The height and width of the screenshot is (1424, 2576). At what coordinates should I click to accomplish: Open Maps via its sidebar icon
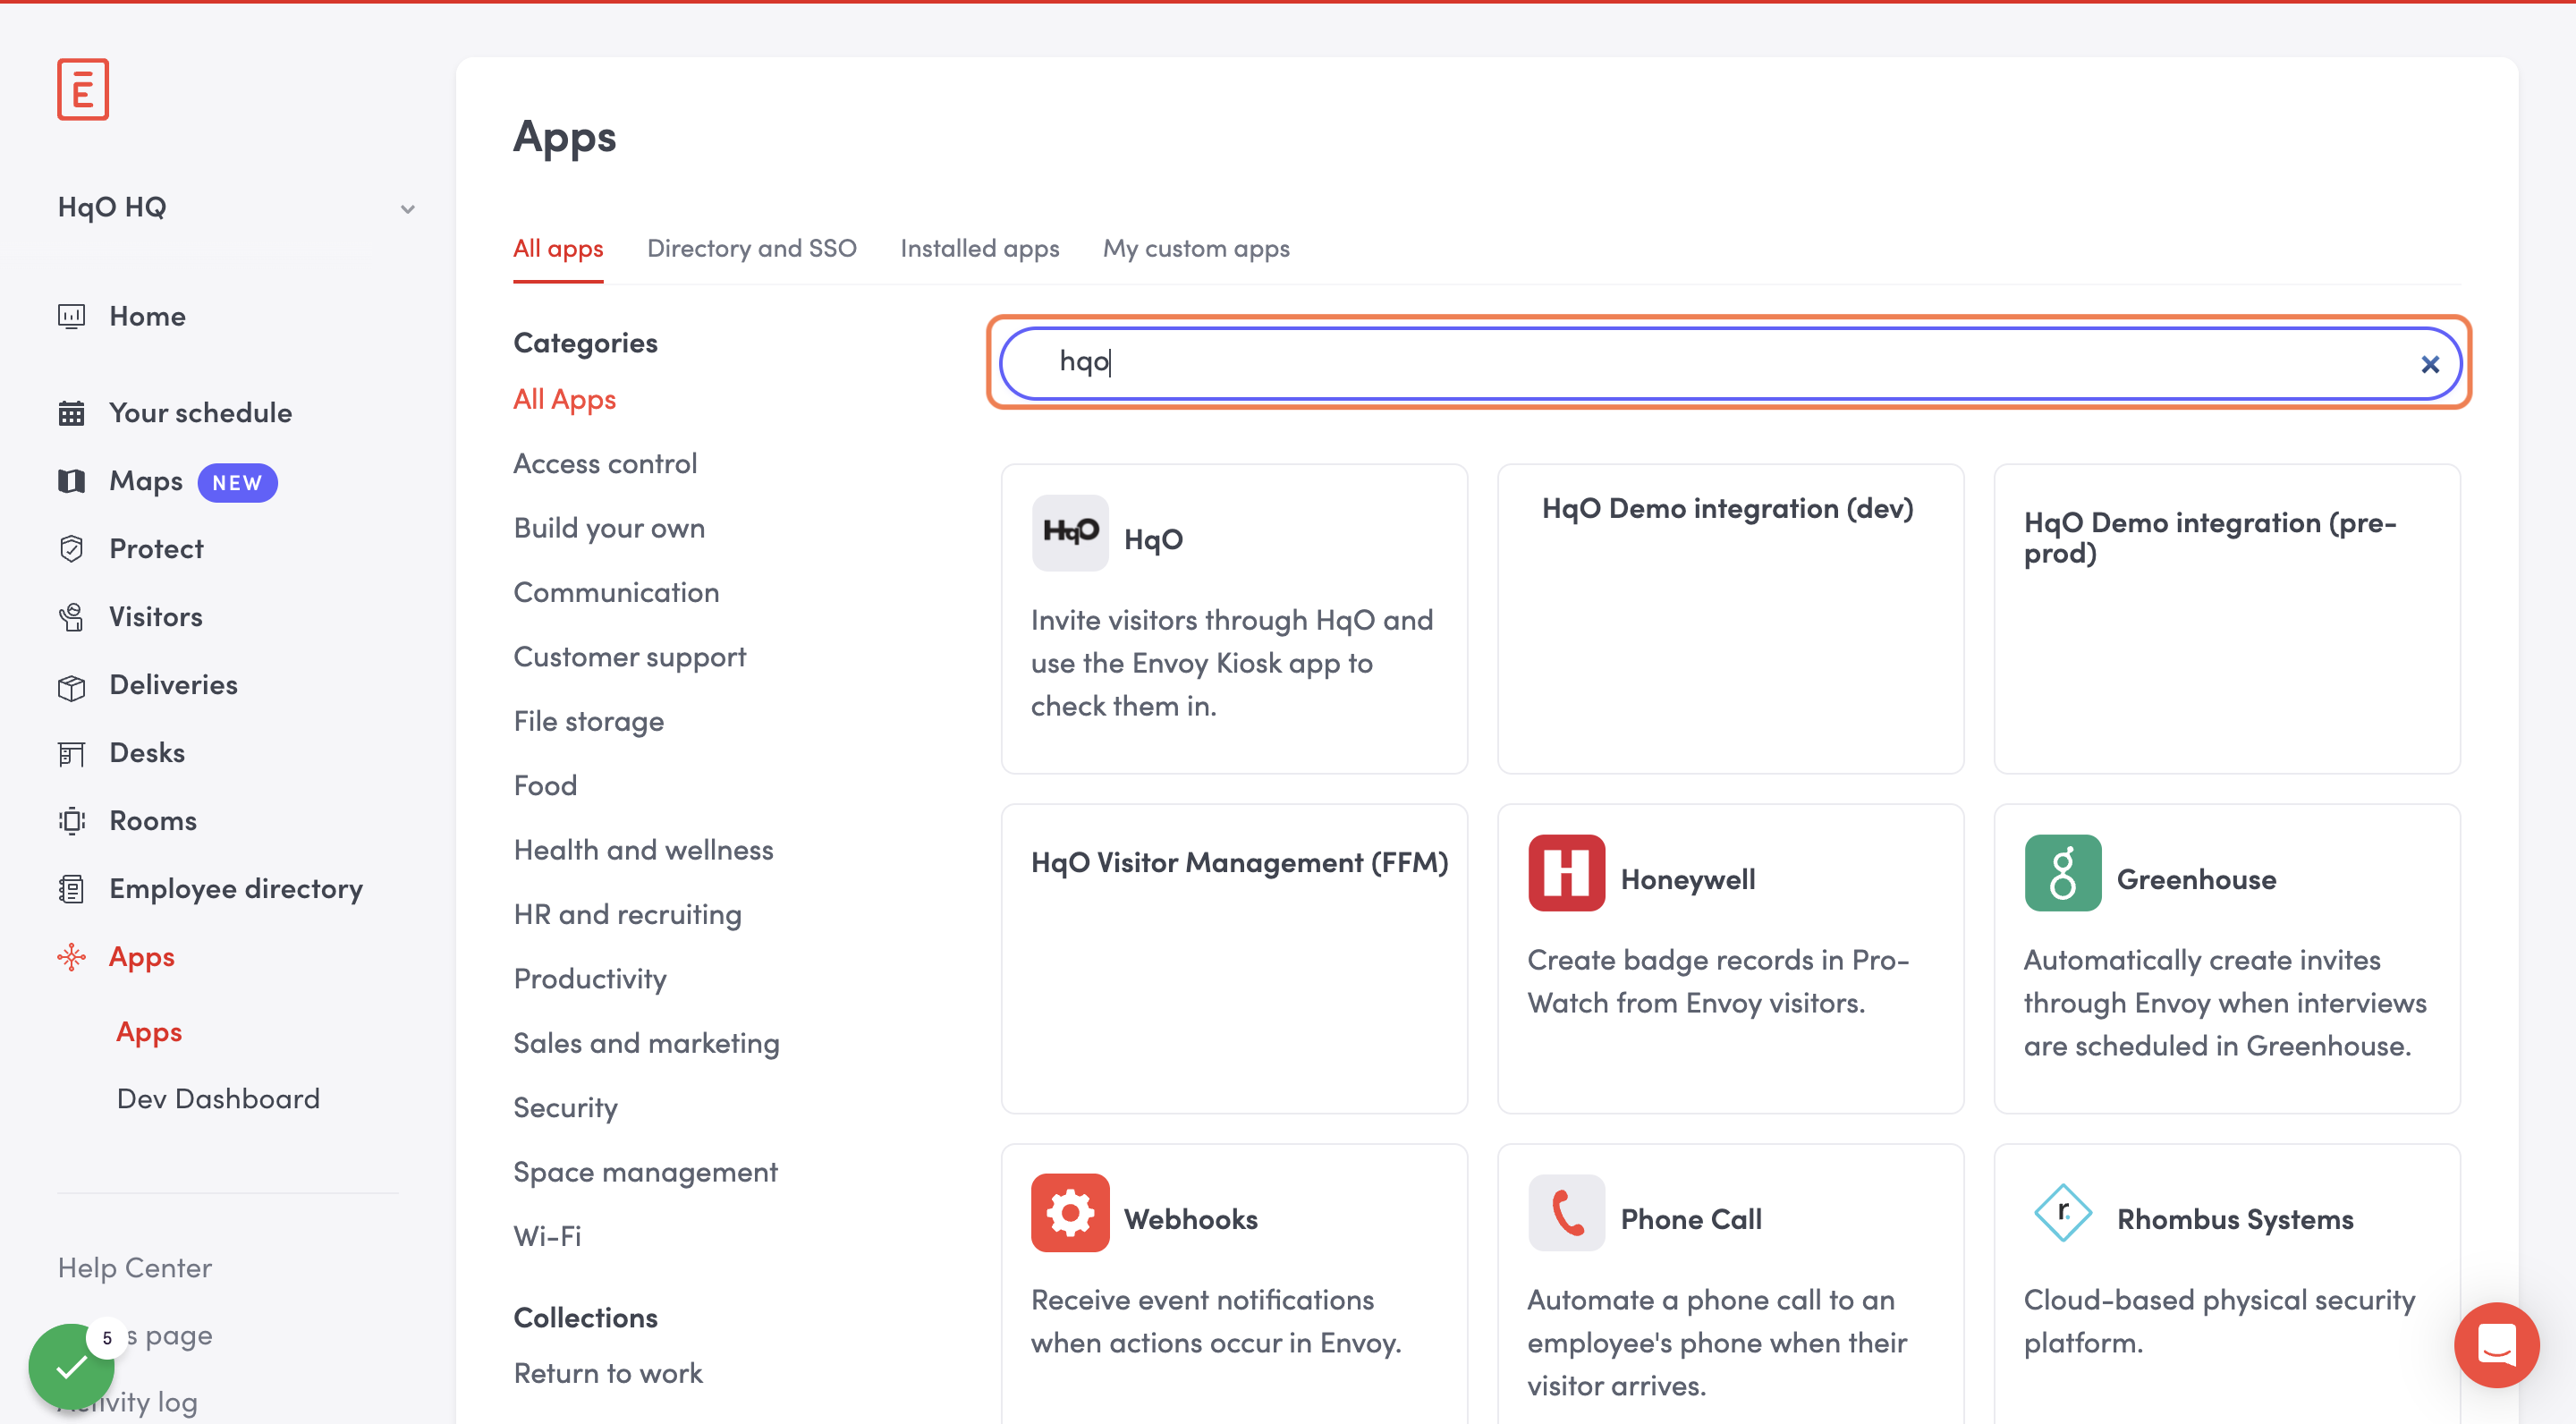coord(71,481)
